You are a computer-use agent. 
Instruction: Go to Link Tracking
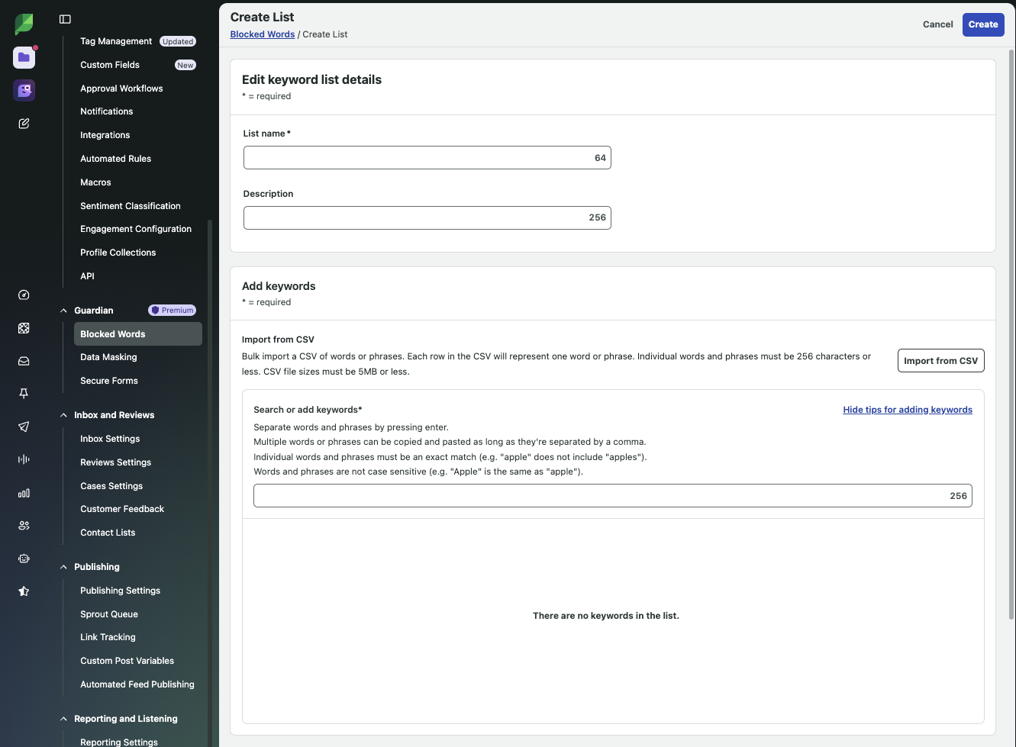coord(108,637)
